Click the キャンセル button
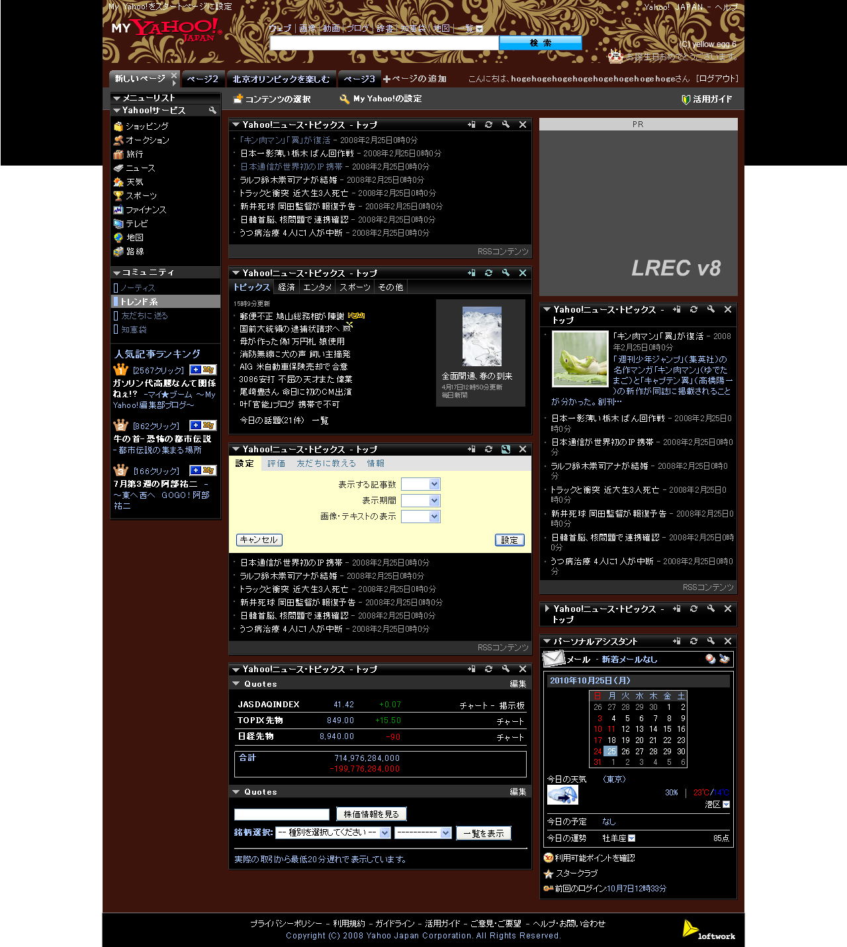847x947 pixels. pyautogui.click(x=259, y=540)
